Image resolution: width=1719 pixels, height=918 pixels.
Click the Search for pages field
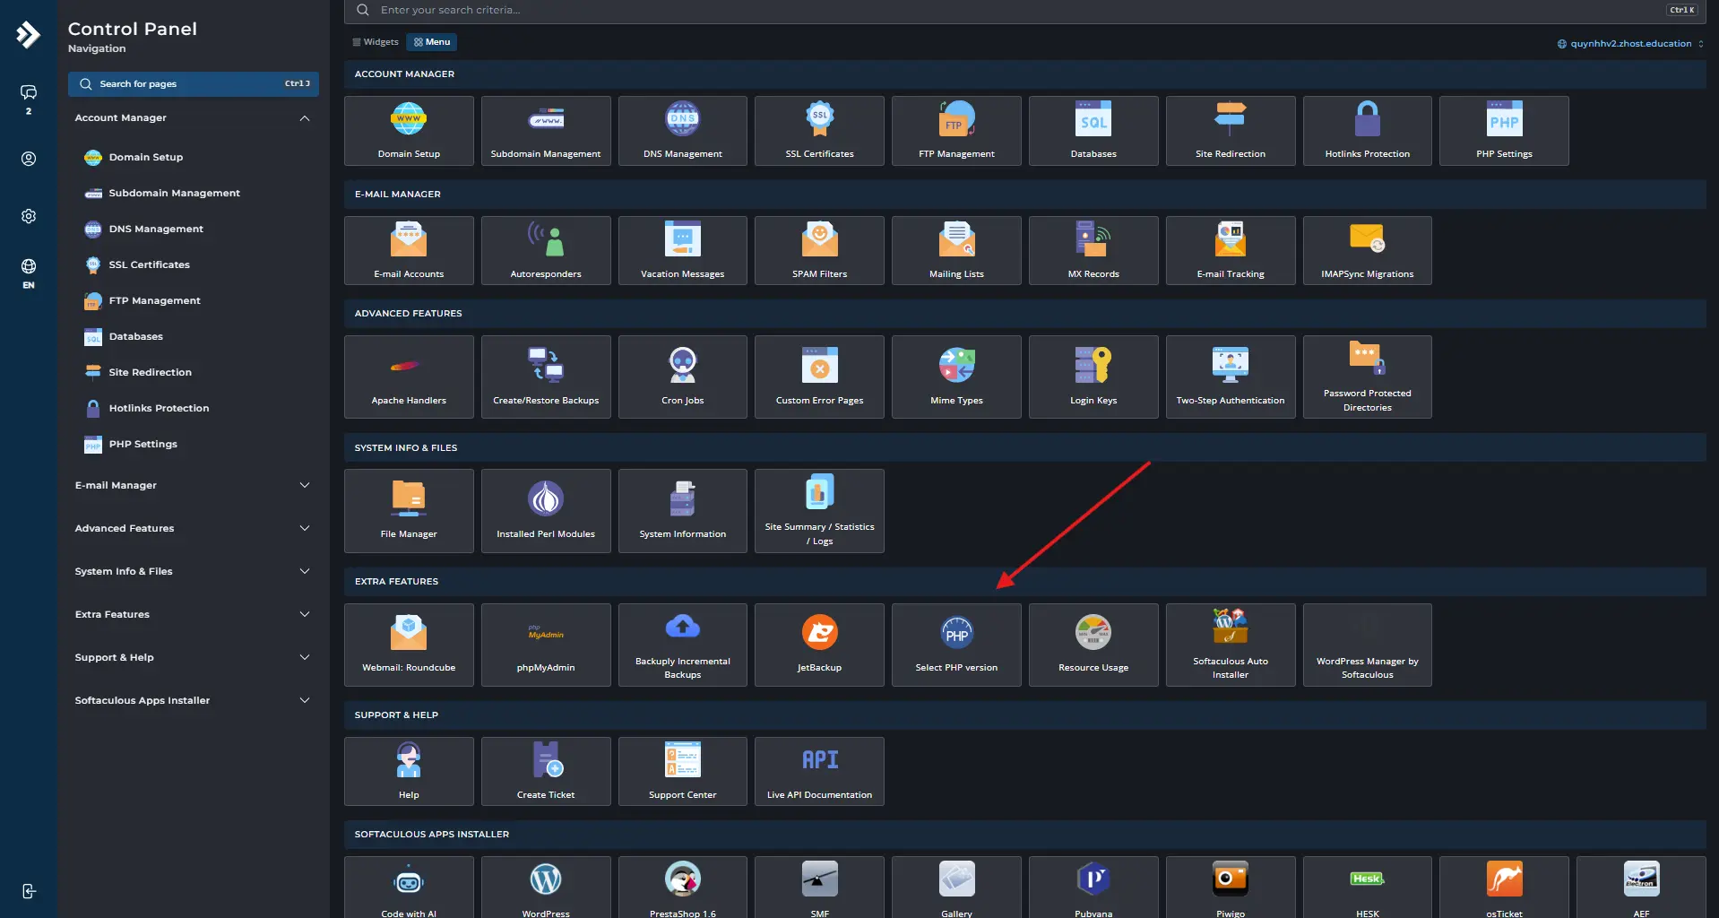click(x=194, y=83)
